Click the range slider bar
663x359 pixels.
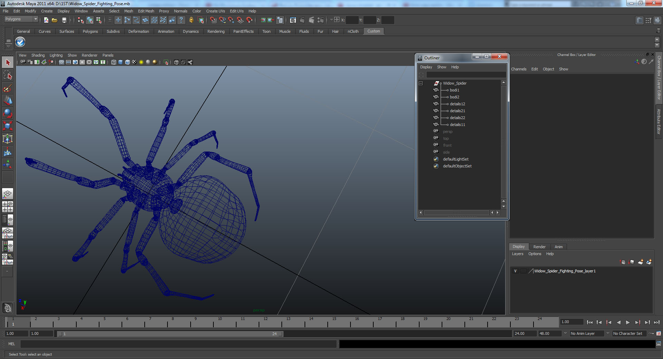pos(170,334)
